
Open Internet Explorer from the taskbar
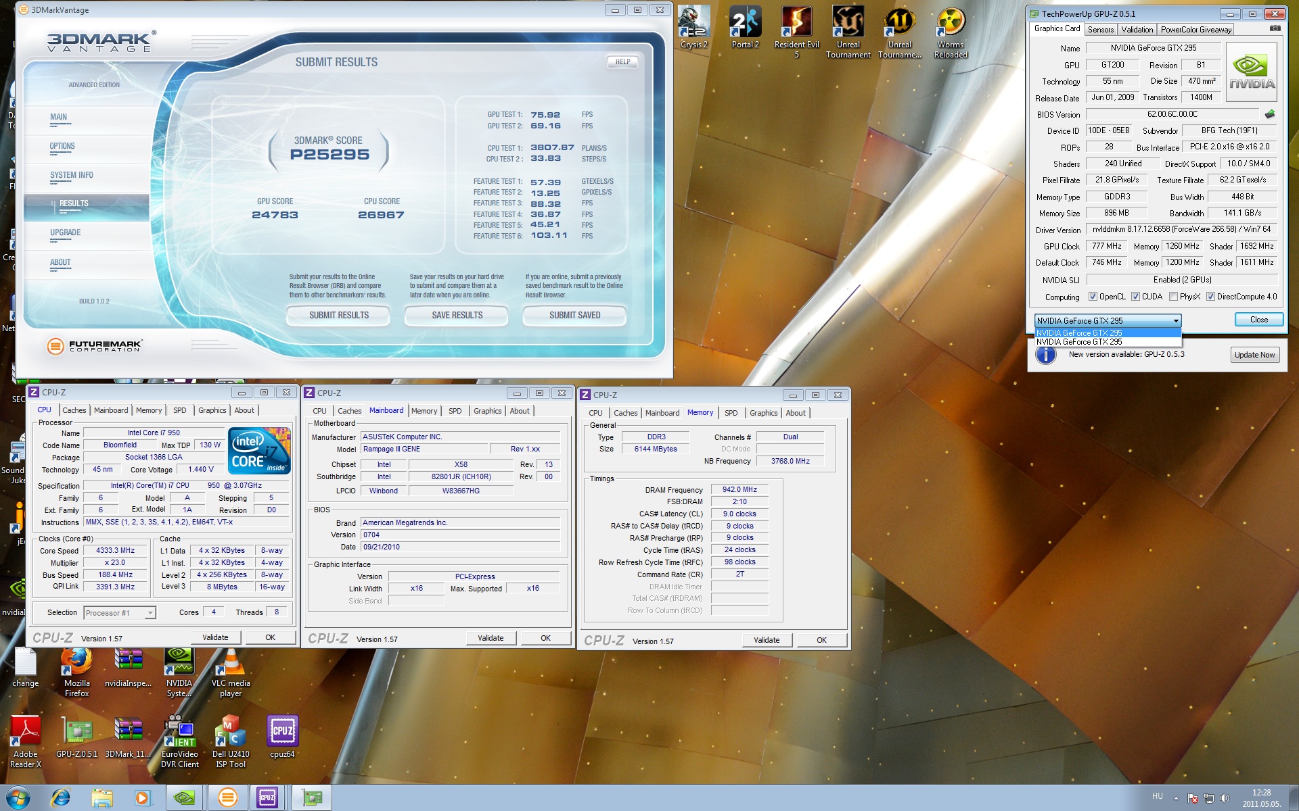(61, 798)
